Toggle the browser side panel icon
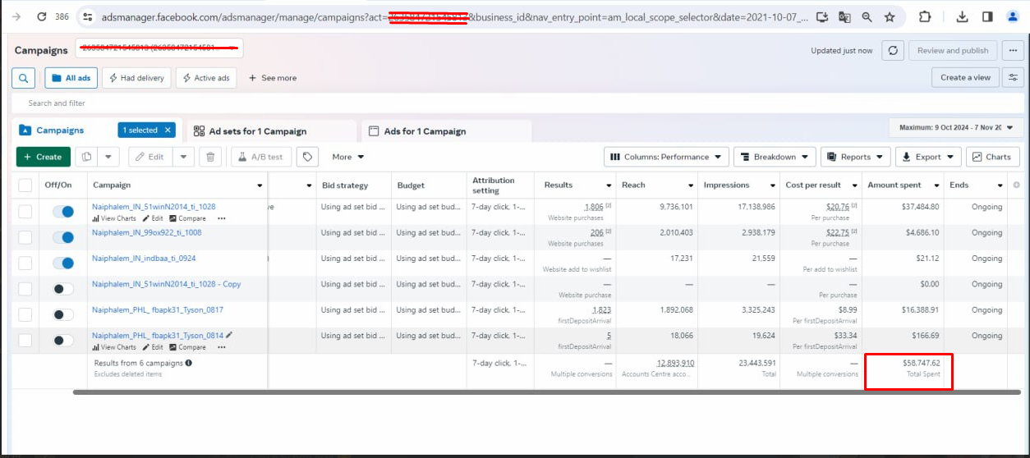Screen dimensions: 1030x458 [987, 16]
